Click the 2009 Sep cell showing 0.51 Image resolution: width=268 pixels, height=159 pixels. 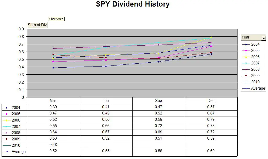coord(158,138)
